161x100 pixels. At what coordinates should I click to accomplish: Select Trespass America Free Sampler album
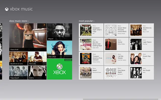pyautogui.click(x=91, y=58)
